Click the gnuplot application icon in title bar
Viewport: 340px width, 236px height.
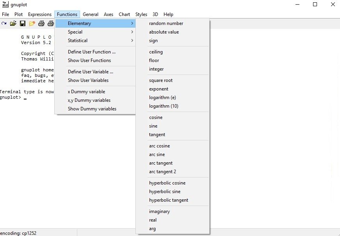5,4
